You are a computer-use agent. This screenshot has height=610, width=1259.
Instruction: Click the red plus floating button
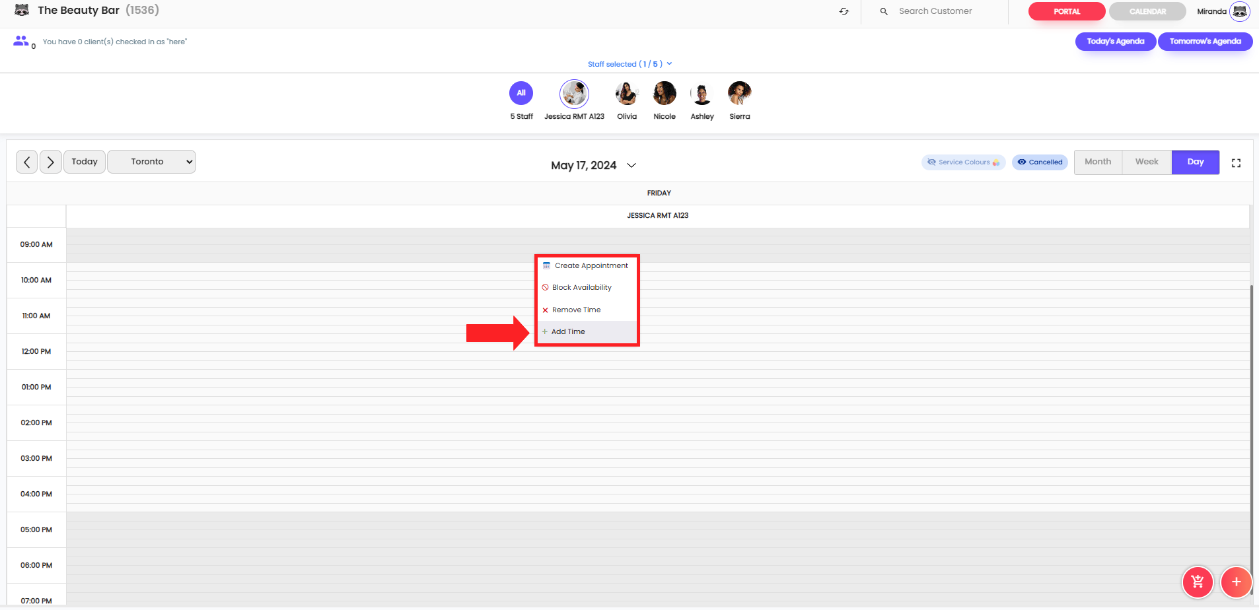1236,582
